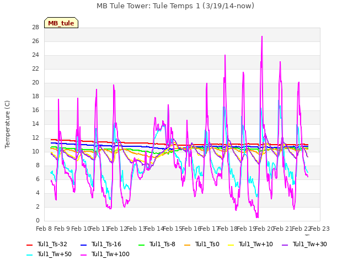Select the Tul1_Ts0 legend label
This screenshot has width=353, height=265.
[x=207, y=244]
